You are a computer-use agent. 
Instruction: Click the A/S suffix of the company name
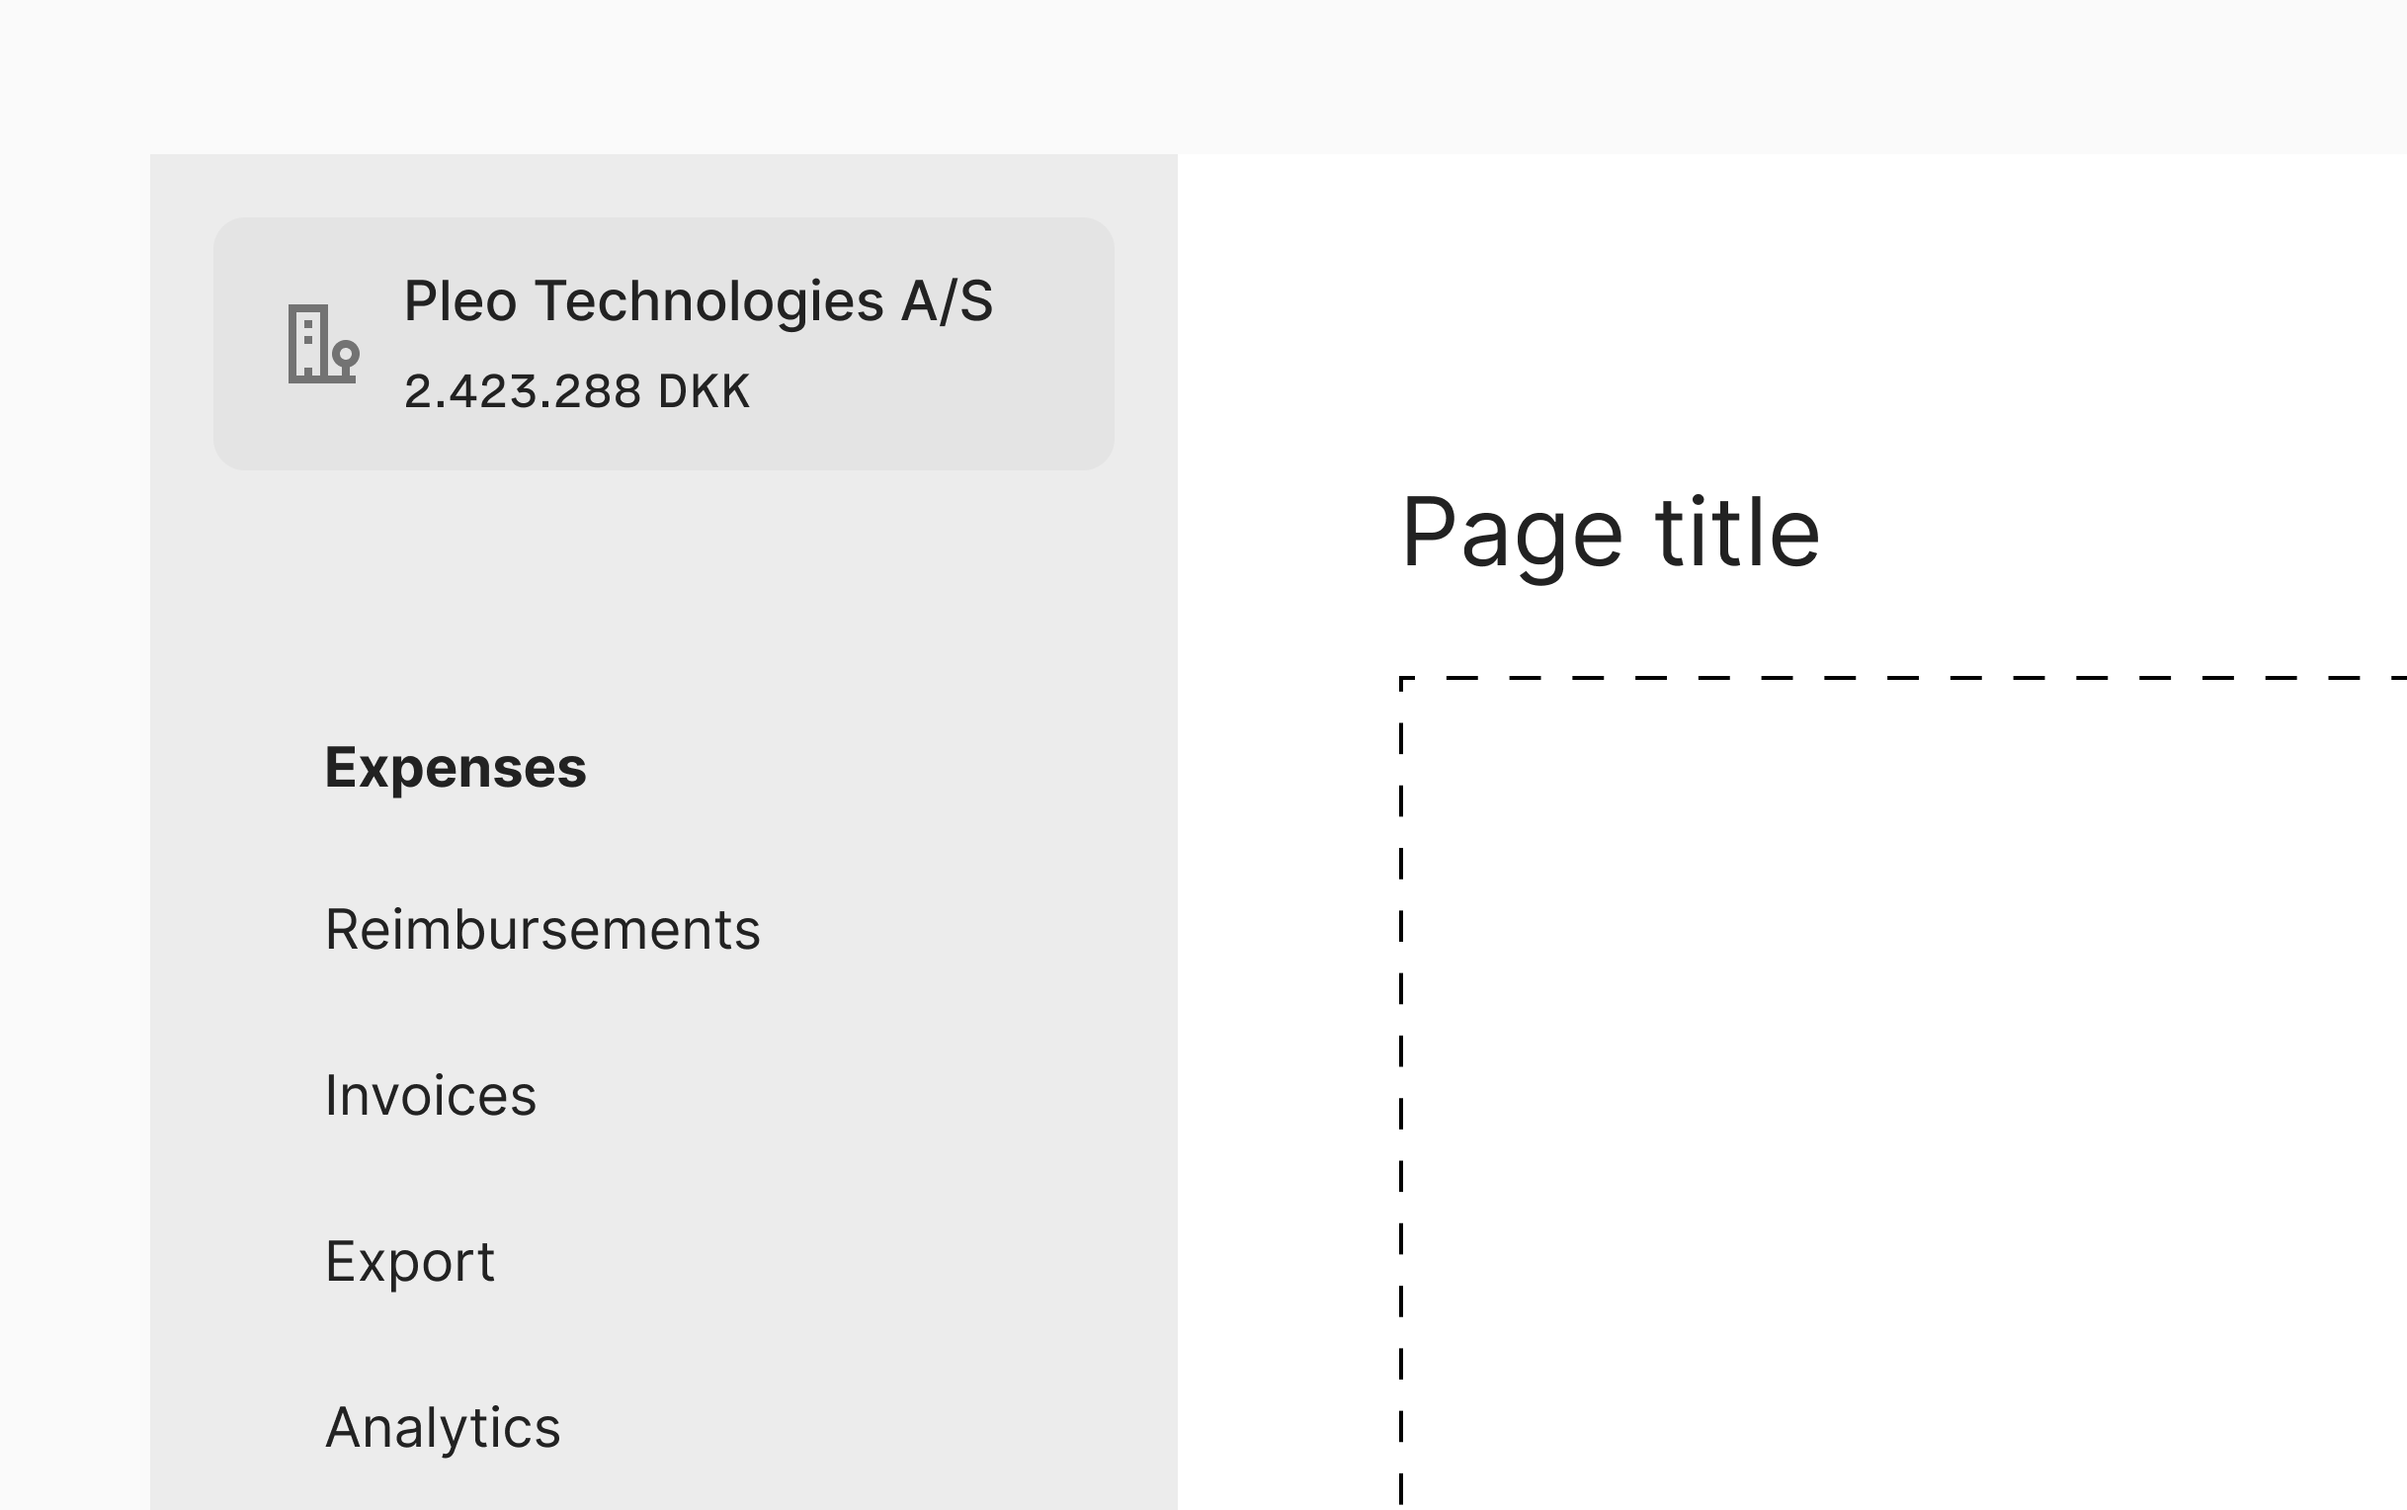click(x=947, y=300)
